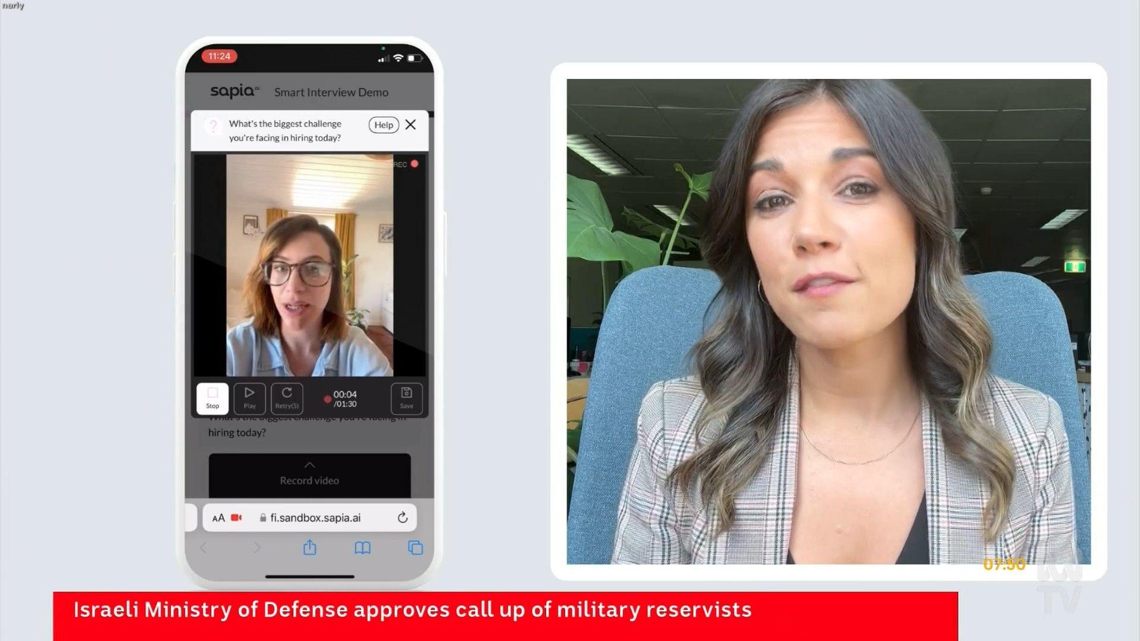The image size is (1140, 641).
Task: Close the interview question banner
Action: (x=410, y=125)
